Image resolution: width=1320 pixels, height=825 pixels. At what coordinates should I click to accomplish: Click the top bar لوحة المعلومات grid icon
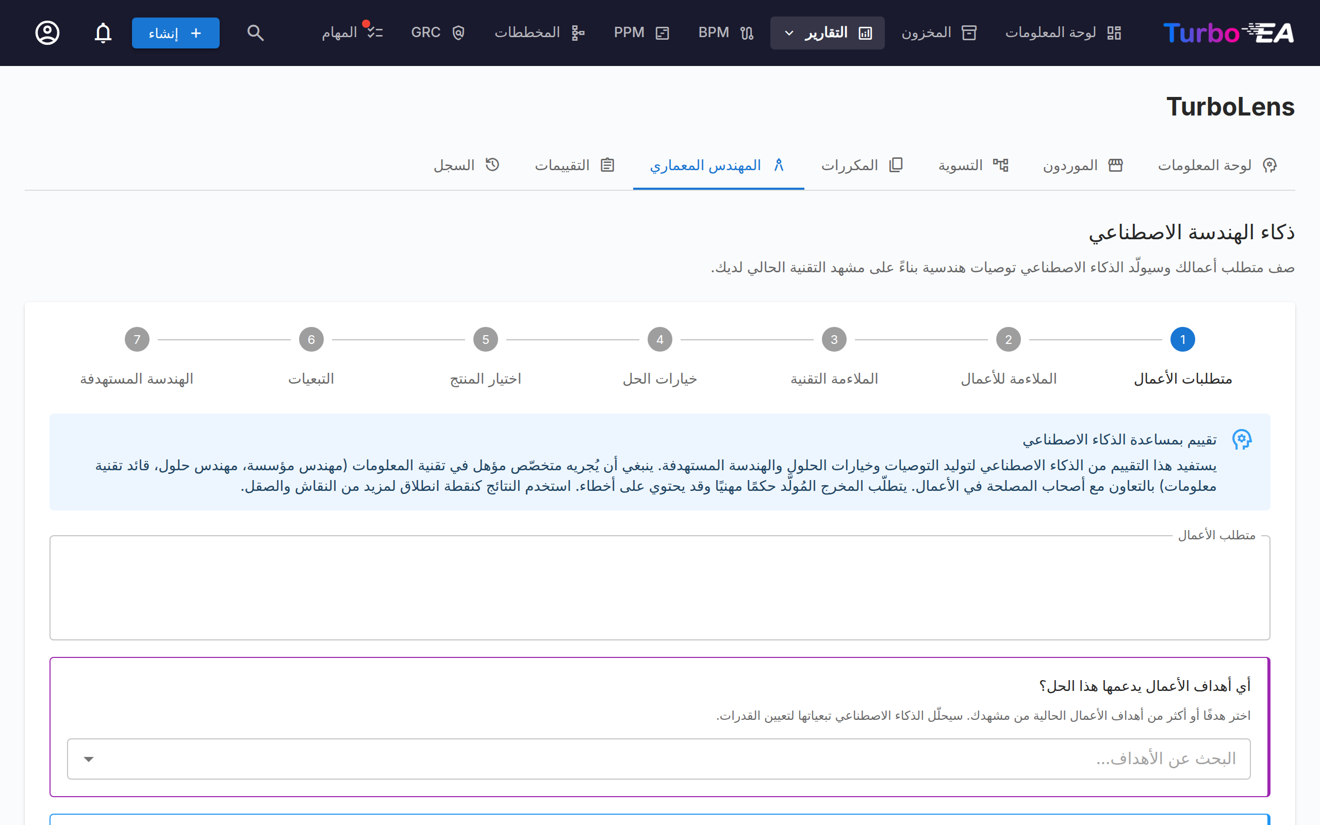(x=1114, y=32)
